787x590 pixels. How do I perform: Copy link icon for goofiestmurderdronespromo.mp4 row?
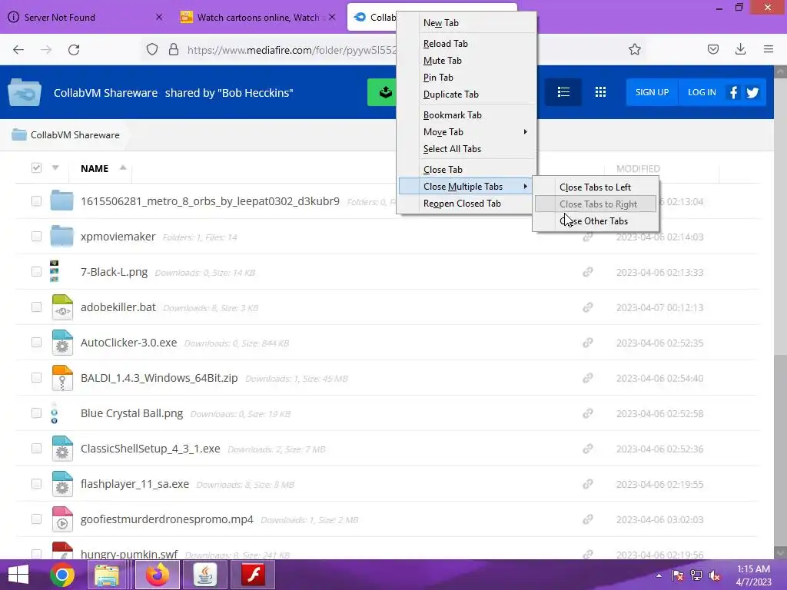588,519
